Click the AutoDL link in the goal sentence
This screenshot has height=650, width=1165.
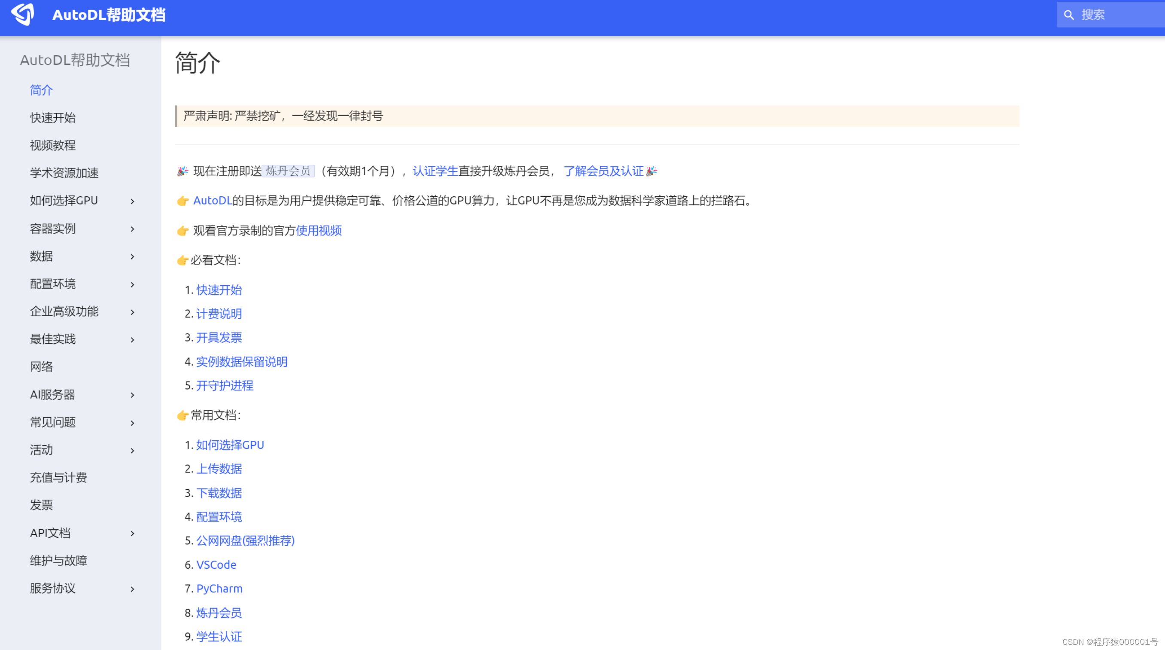213,200
